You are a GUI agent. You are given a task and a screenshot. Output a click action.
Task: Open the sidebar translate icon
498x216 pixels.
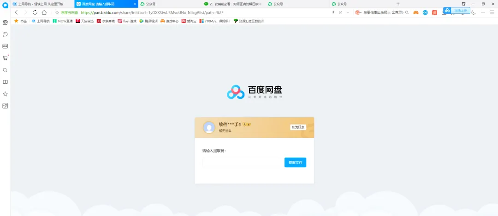[x=5, y=106]
